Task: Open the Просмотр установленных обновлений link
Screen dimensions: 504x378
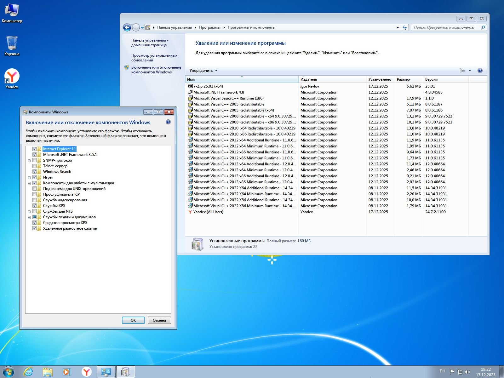Action: coord(154,58)
